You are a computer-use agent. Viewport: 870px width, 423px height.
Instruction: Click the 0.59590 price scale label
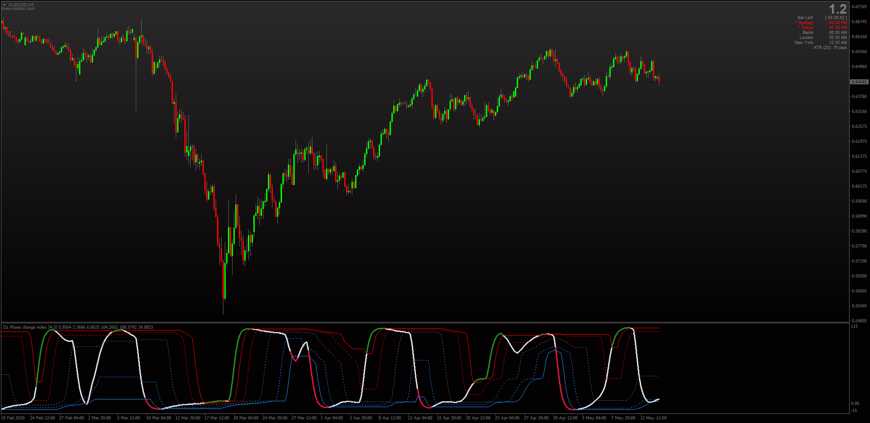tap(859, 201)
